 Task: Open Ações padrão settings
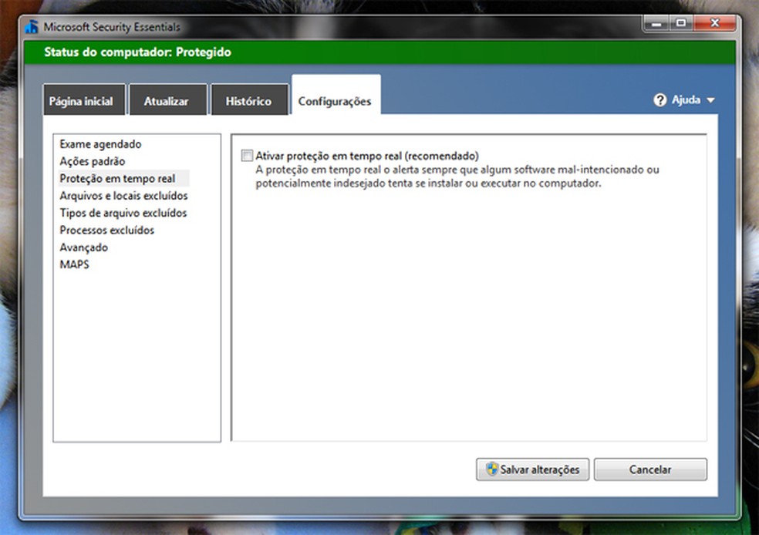[92, 161]
